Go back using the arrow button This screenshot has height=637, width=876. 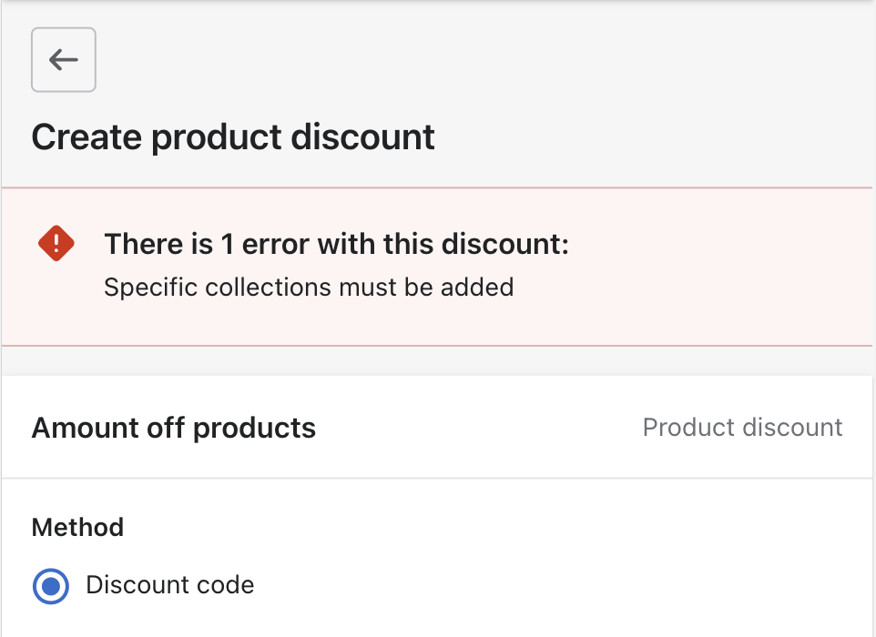64,60
